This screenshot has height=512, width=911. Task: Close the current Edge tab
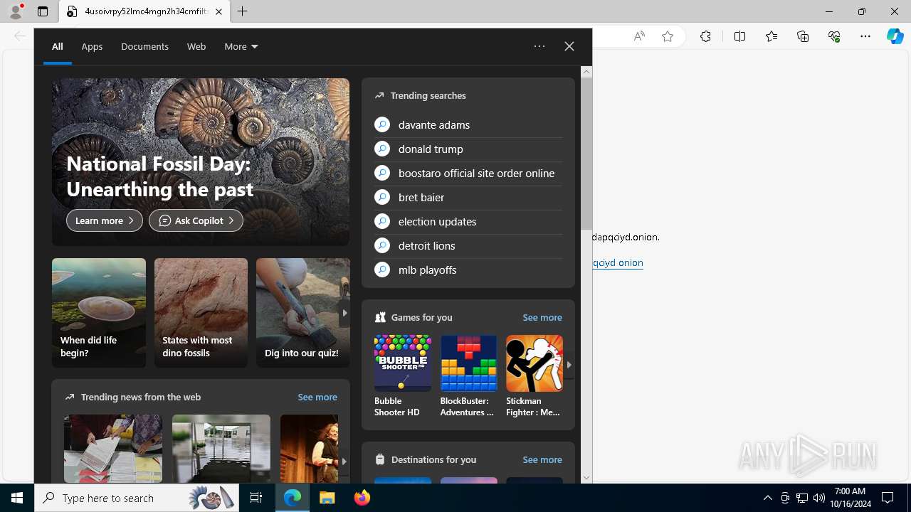click(218, 11)
